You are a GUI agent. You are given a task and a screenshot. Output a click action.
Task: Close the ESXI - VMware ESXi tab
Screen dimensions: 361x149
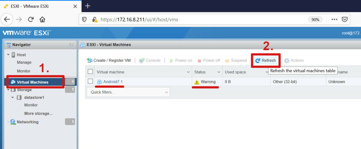[75, 6]
